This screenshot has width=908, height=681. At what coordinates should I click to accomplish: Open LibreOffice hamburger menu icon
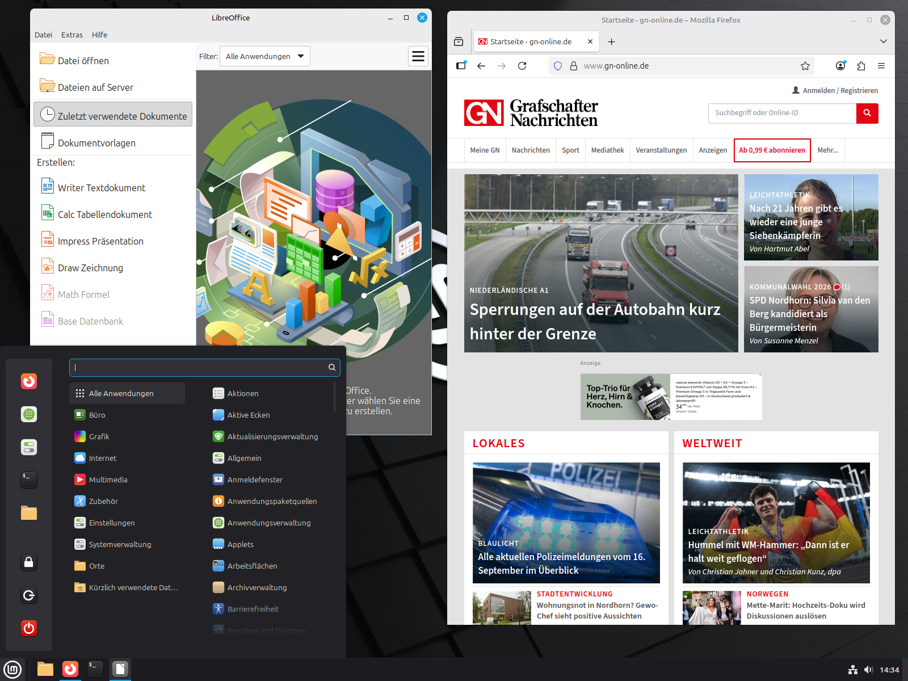point(418,56)
